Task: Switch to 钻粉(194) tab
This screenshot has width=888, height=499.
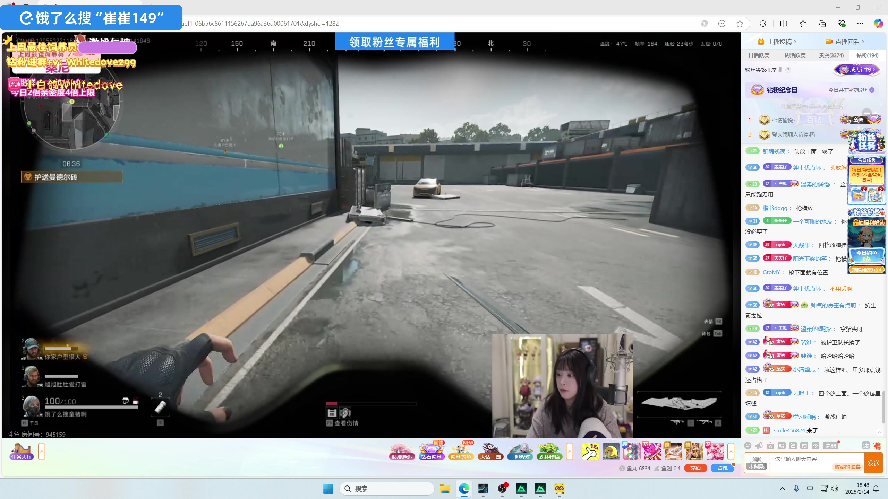Action: click(x=867, y=55)
